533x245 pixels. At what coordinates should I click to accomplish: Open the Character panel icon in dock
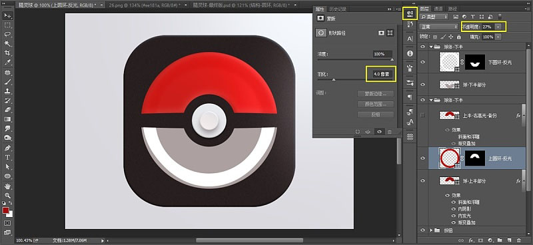click(x=410, y=39)
